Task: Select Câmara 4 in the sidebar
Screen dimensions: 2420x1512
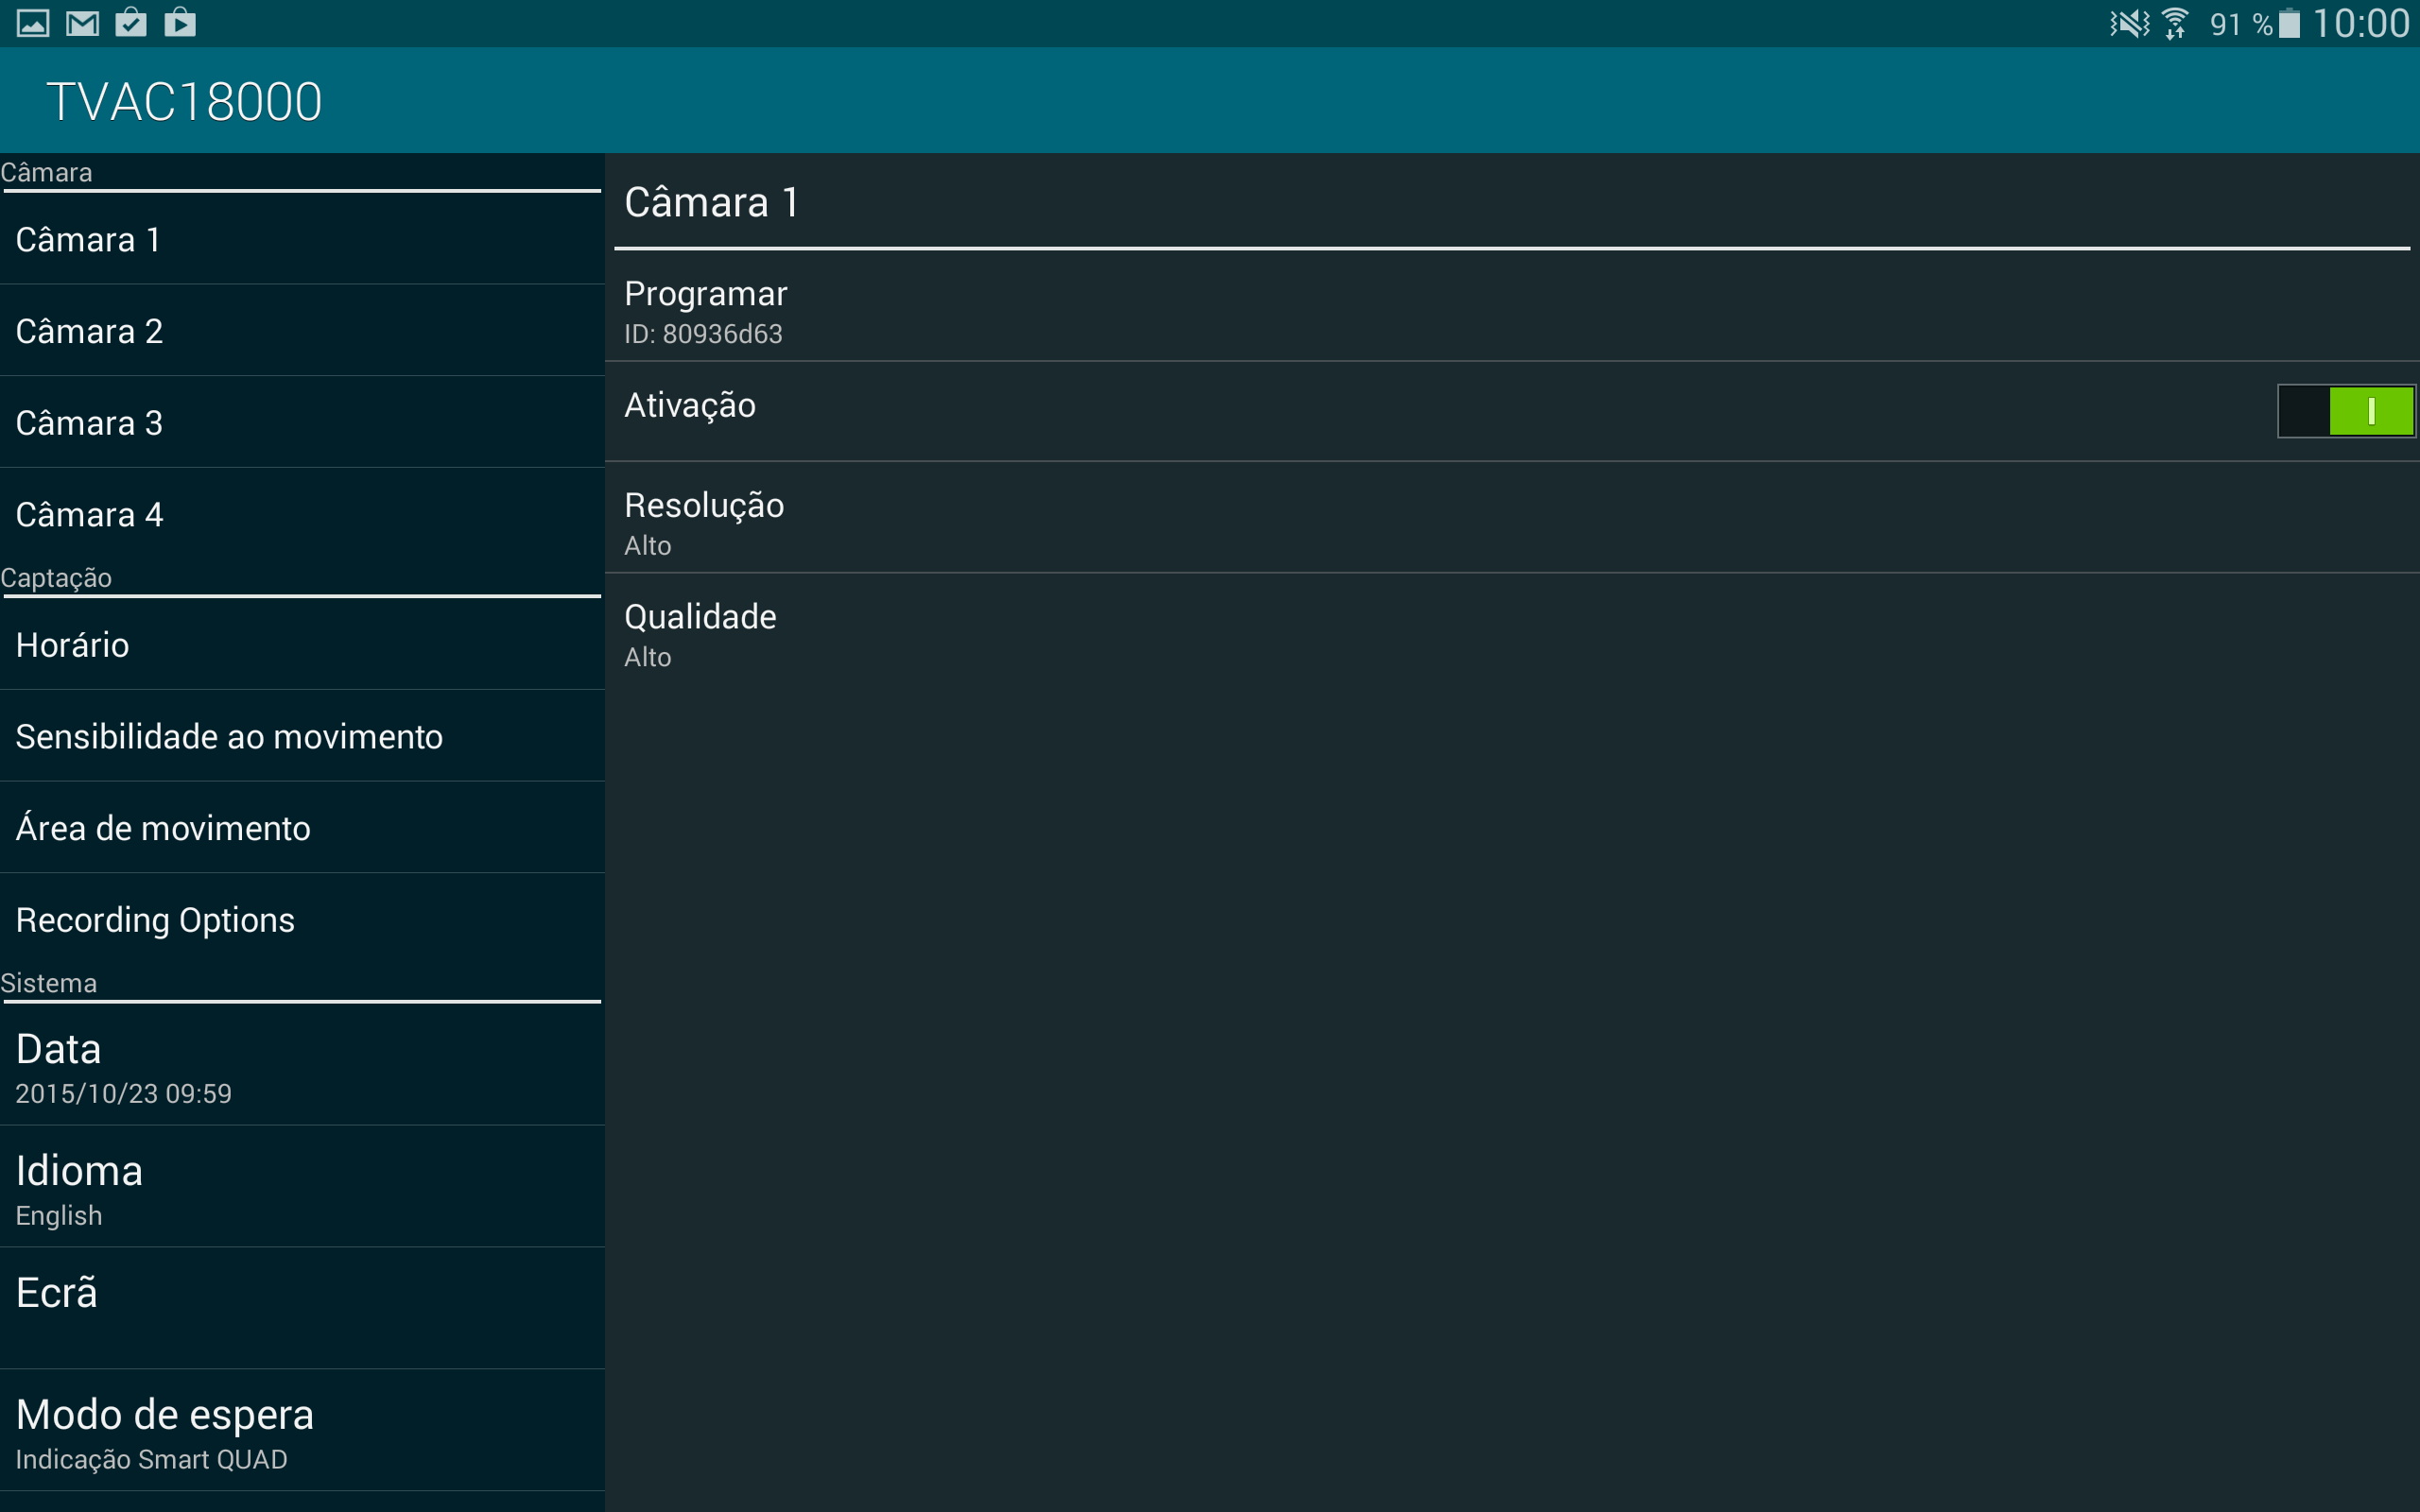Action: click(x=302, y=514)
